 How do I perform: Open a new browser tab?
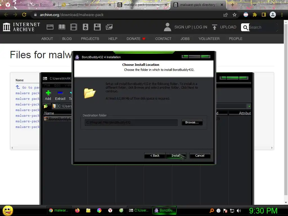point(232,5)
